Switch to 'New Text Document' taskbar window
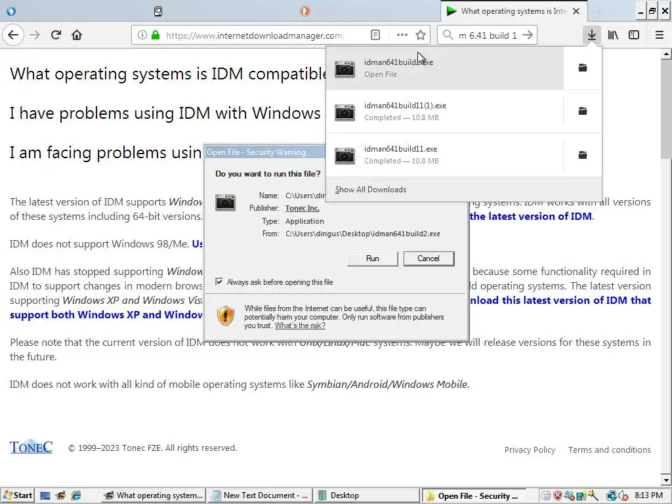The width and height of the screenshot is (672, 504). [260, 495]
